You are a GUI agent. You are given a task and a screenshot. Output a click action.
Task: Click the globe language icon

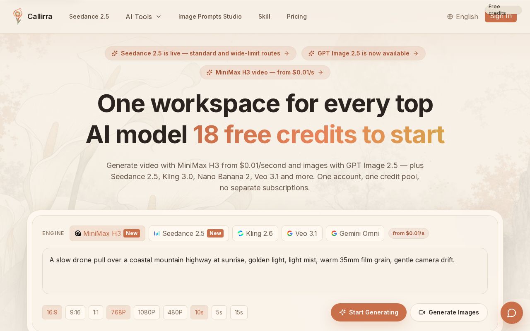[x=450, y=17]
